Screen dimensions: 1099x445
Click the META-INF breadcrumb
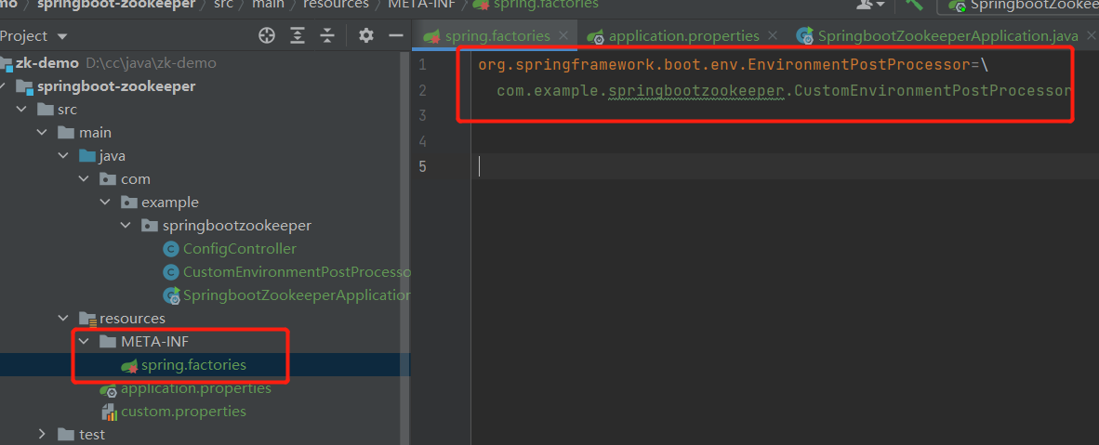(x=420, y=5)
